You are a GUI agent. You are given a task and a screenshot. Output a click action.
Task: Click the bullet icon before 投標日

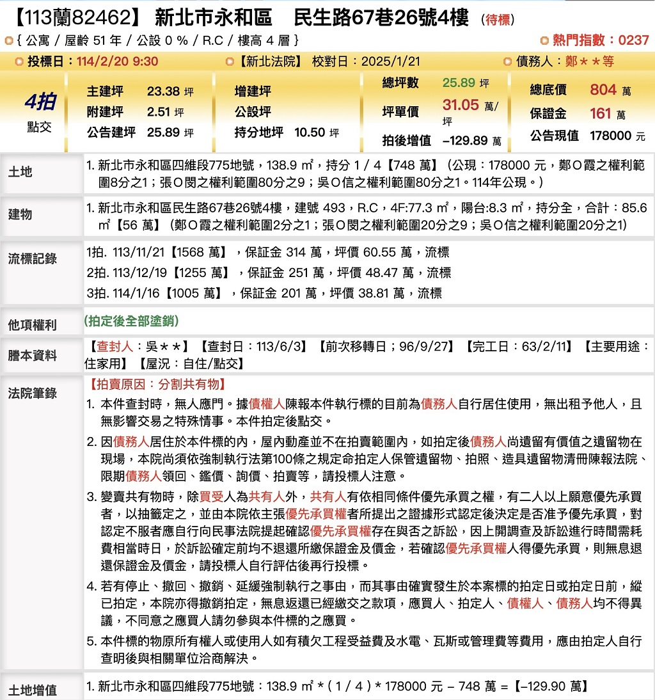19,61
